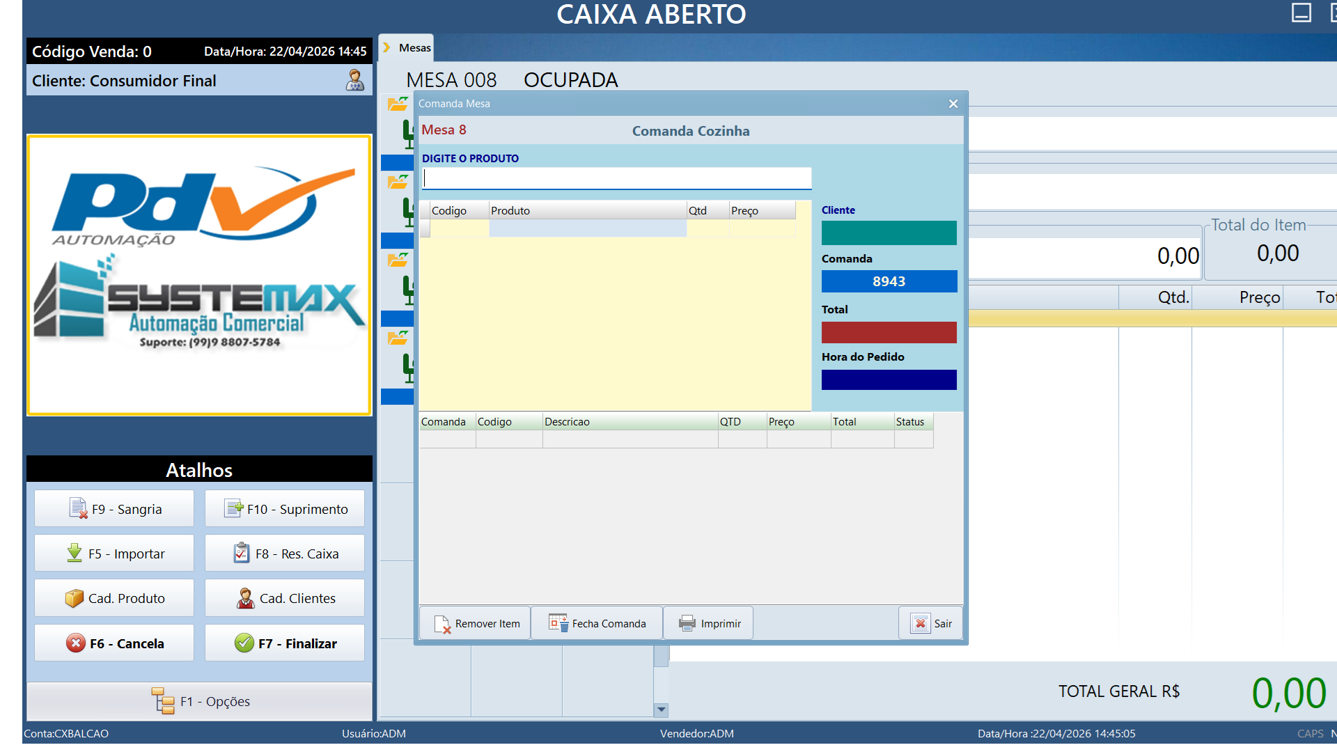Click Fecha Comanda button
This screenshot has height=752, width=1337.
[597, 623]
